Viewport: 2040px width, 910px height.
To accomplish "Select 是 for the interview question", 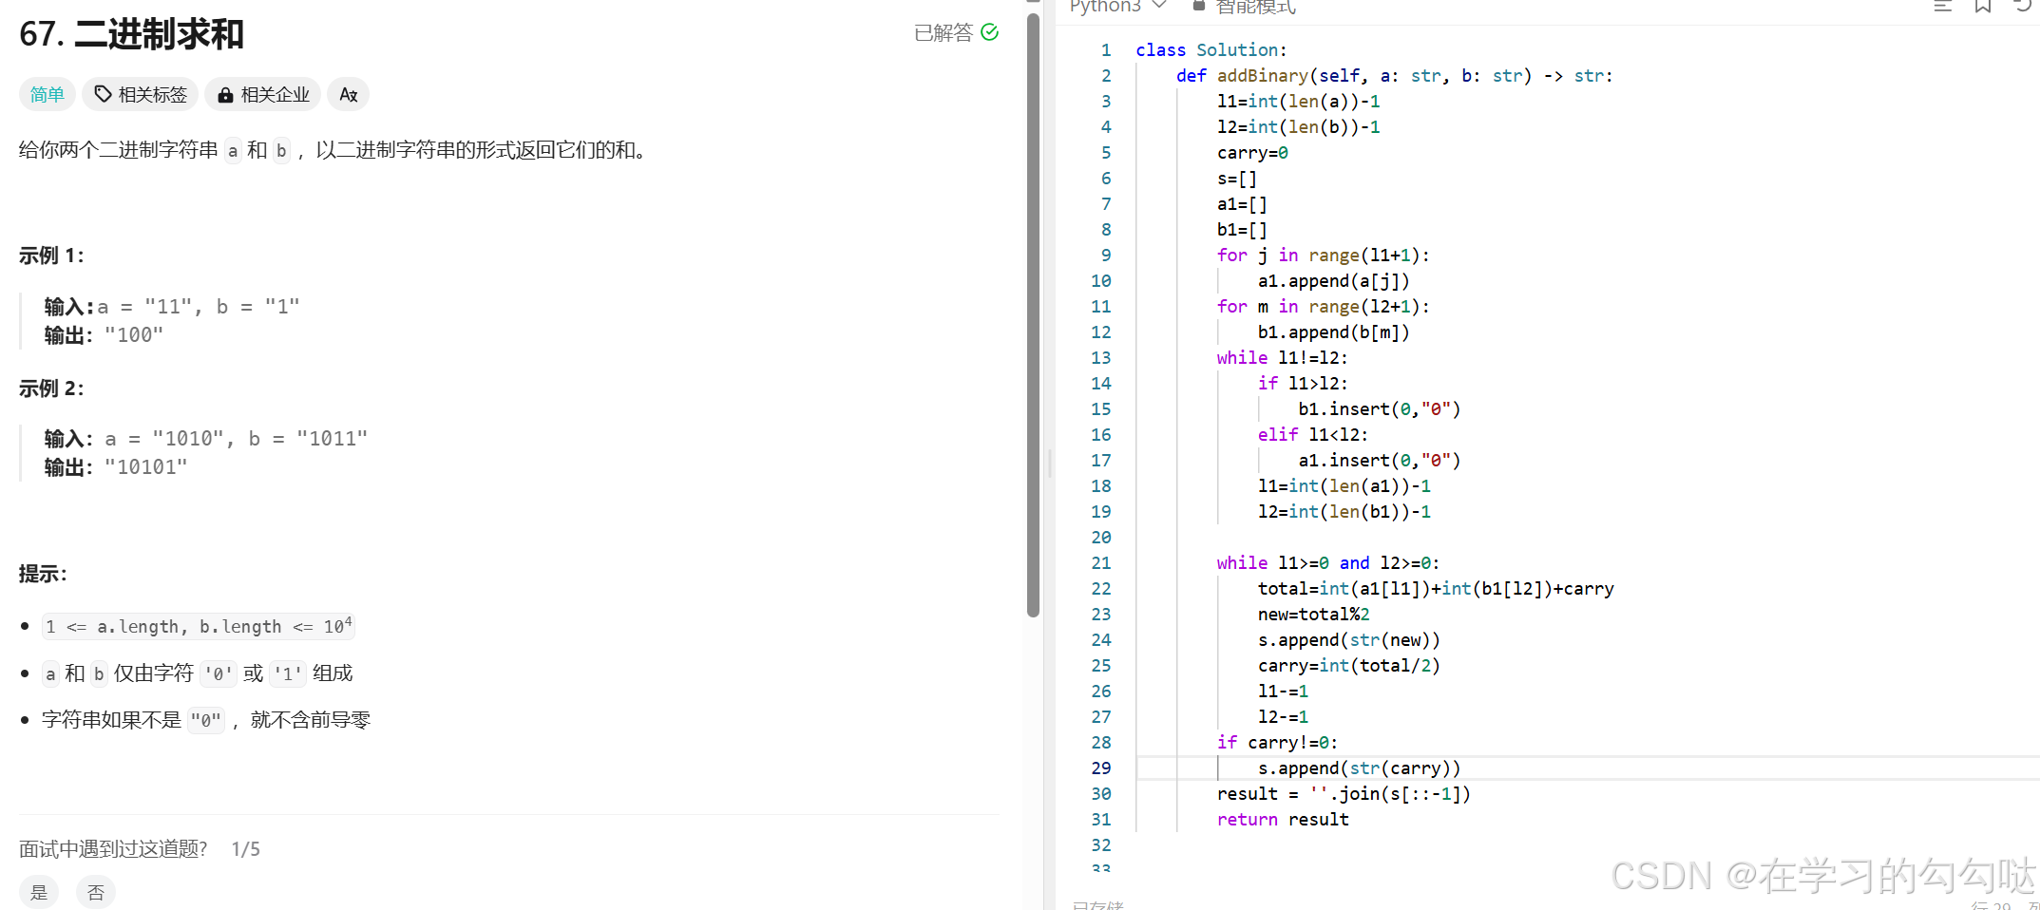I will [x=38, y=891].
